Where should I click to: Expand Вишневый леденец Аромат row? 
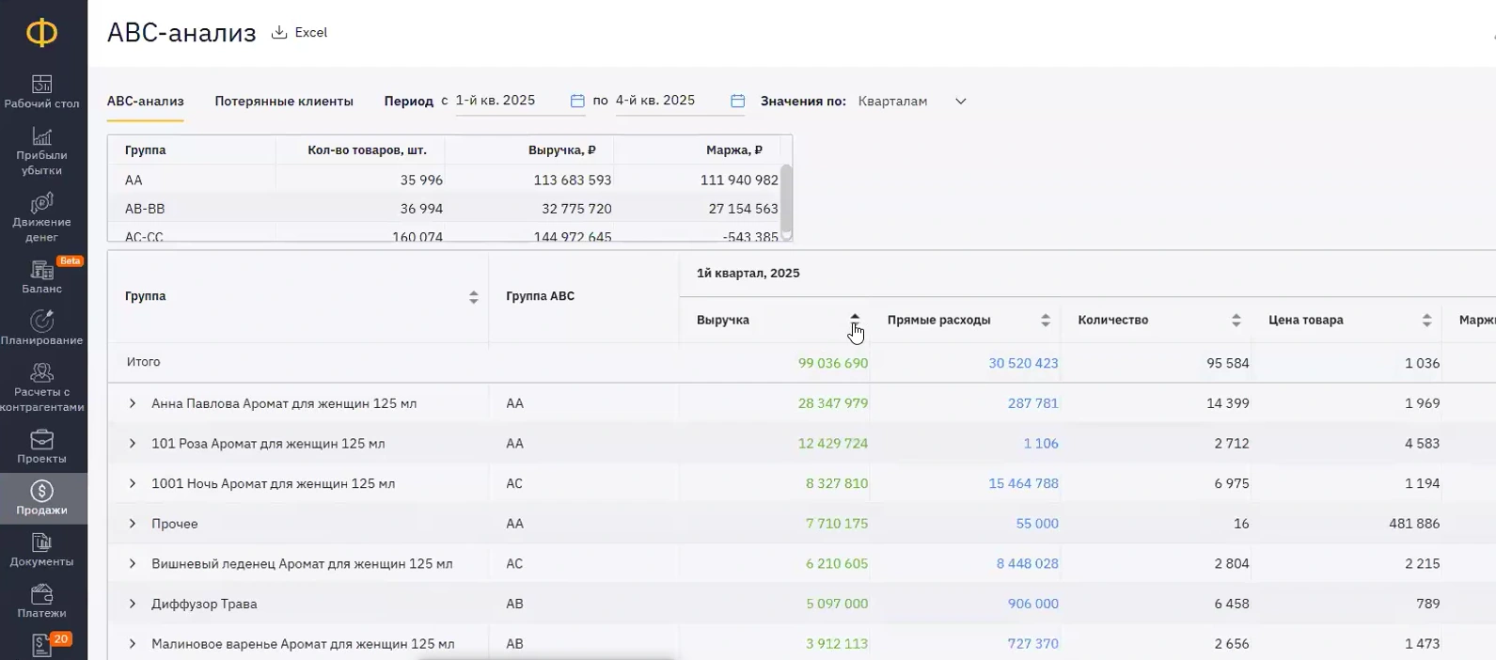tap(133, 564)
